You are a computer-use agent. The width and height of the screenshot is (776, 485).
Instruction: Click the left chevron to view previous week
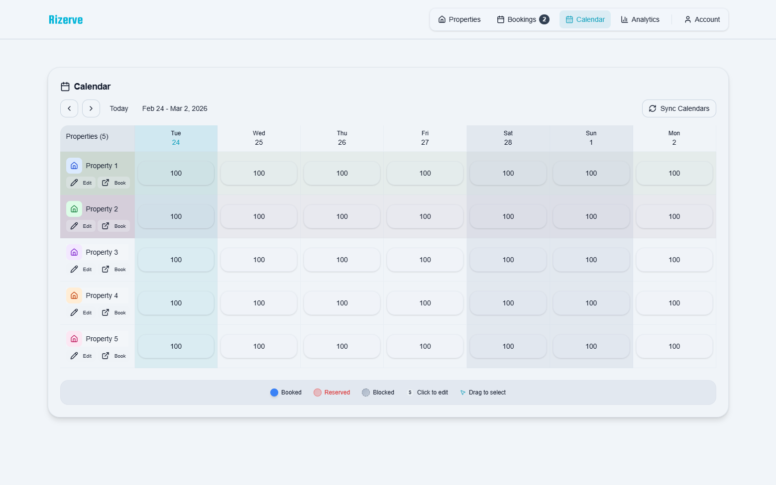[69, 108]
